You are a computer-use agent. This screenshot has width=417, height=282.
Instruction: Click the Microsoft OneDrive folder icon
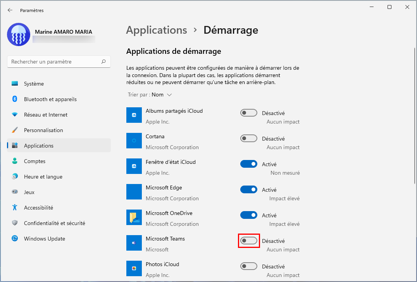(x=134, y=217)
